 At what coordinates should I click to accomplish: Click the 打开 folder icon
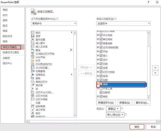click(33, 60)
